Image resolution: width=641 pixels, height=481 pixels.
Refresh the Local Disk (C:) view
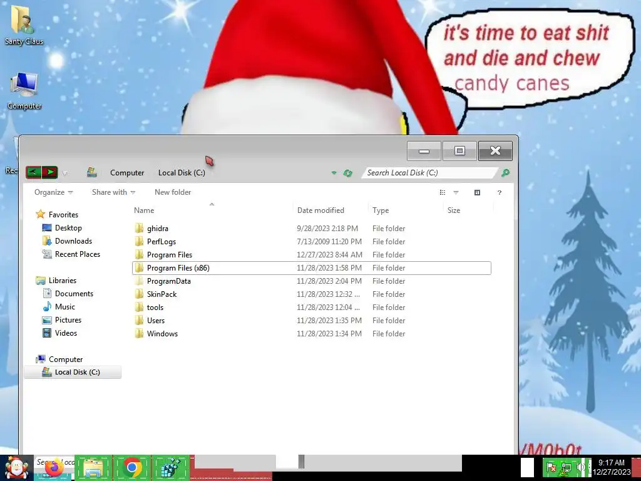point(347,173)
